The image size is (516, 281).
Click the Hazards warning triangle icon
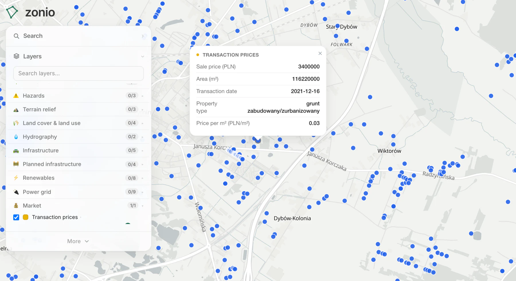point(16,96)
